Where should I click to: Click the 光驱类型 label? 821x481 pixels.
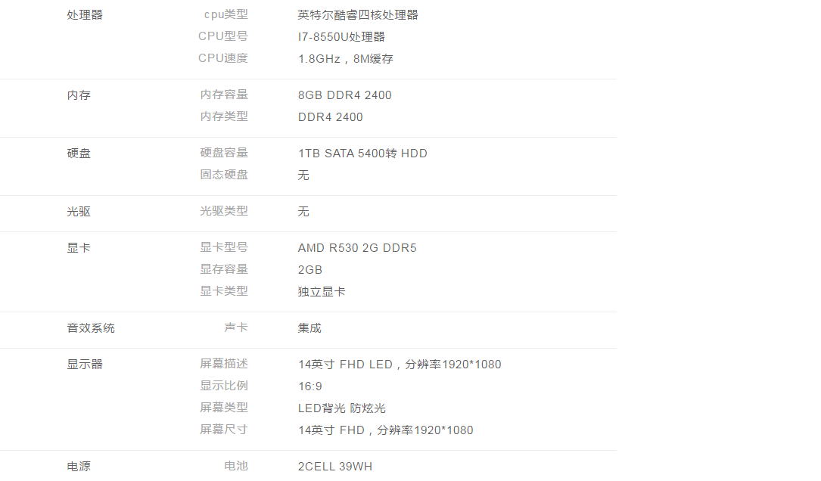pyautogui.click(x=224, y=211)
